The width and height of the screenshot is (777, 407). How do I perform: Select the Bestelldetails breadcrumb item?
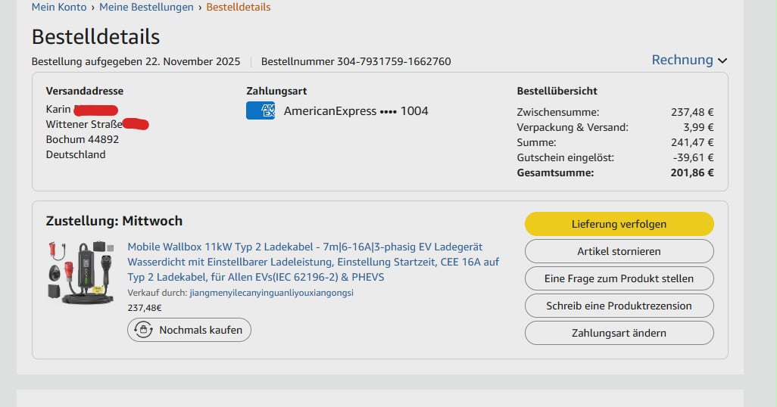click(238, 7)
